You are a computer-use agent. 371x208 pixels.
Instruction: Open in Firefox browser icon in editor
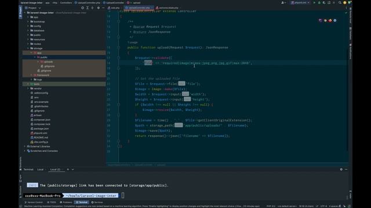coord(330,21)
